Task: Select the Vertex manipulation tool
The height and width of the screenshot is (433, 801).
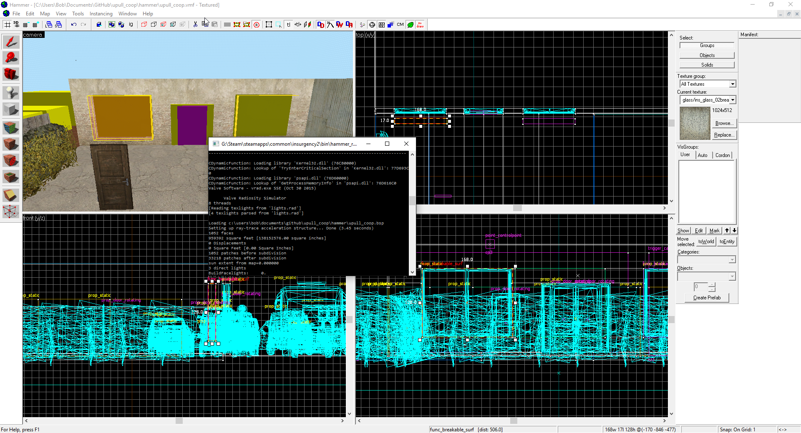Action: 11,212
